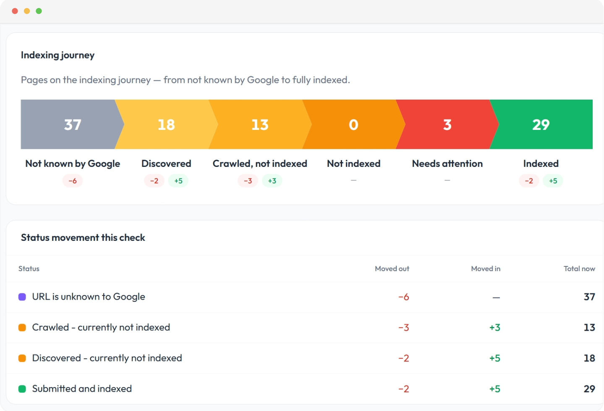Click −6 moved out for URL is unknown

click(x=404, y=297)
